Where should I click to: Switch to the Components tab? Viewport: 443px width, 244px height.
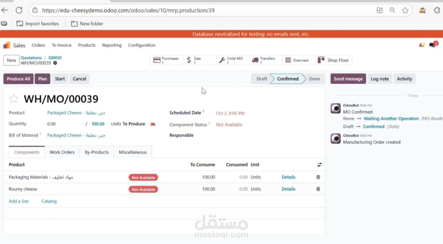(x=27, y=152)
